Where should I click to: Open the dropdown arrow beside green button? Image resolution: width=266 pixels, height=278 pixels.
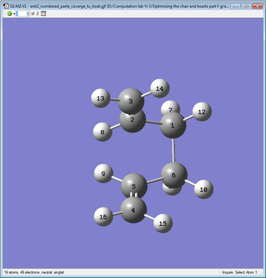pos(14,14)
